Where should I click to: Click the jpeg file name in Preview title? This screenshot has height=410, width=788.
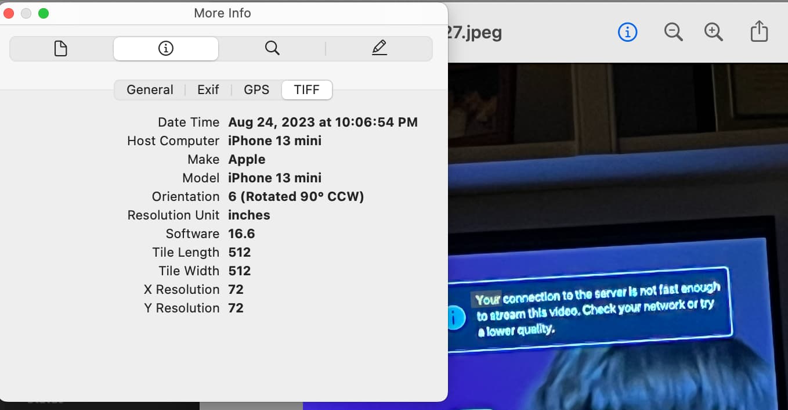coord(475,32)
